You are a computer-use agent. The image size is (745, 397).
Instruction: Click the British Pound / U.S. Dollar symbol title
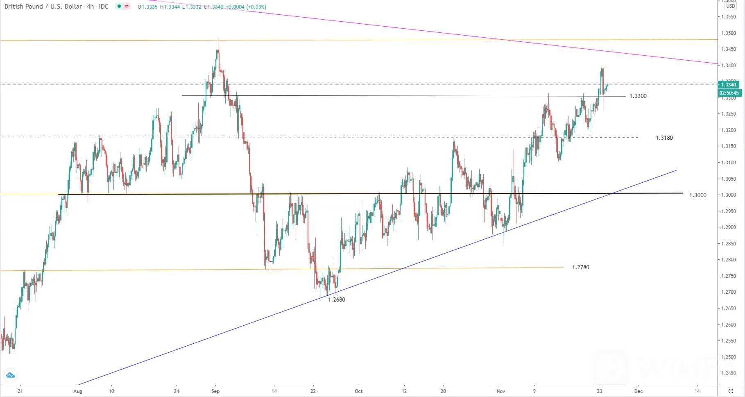(x=43, y=7)
